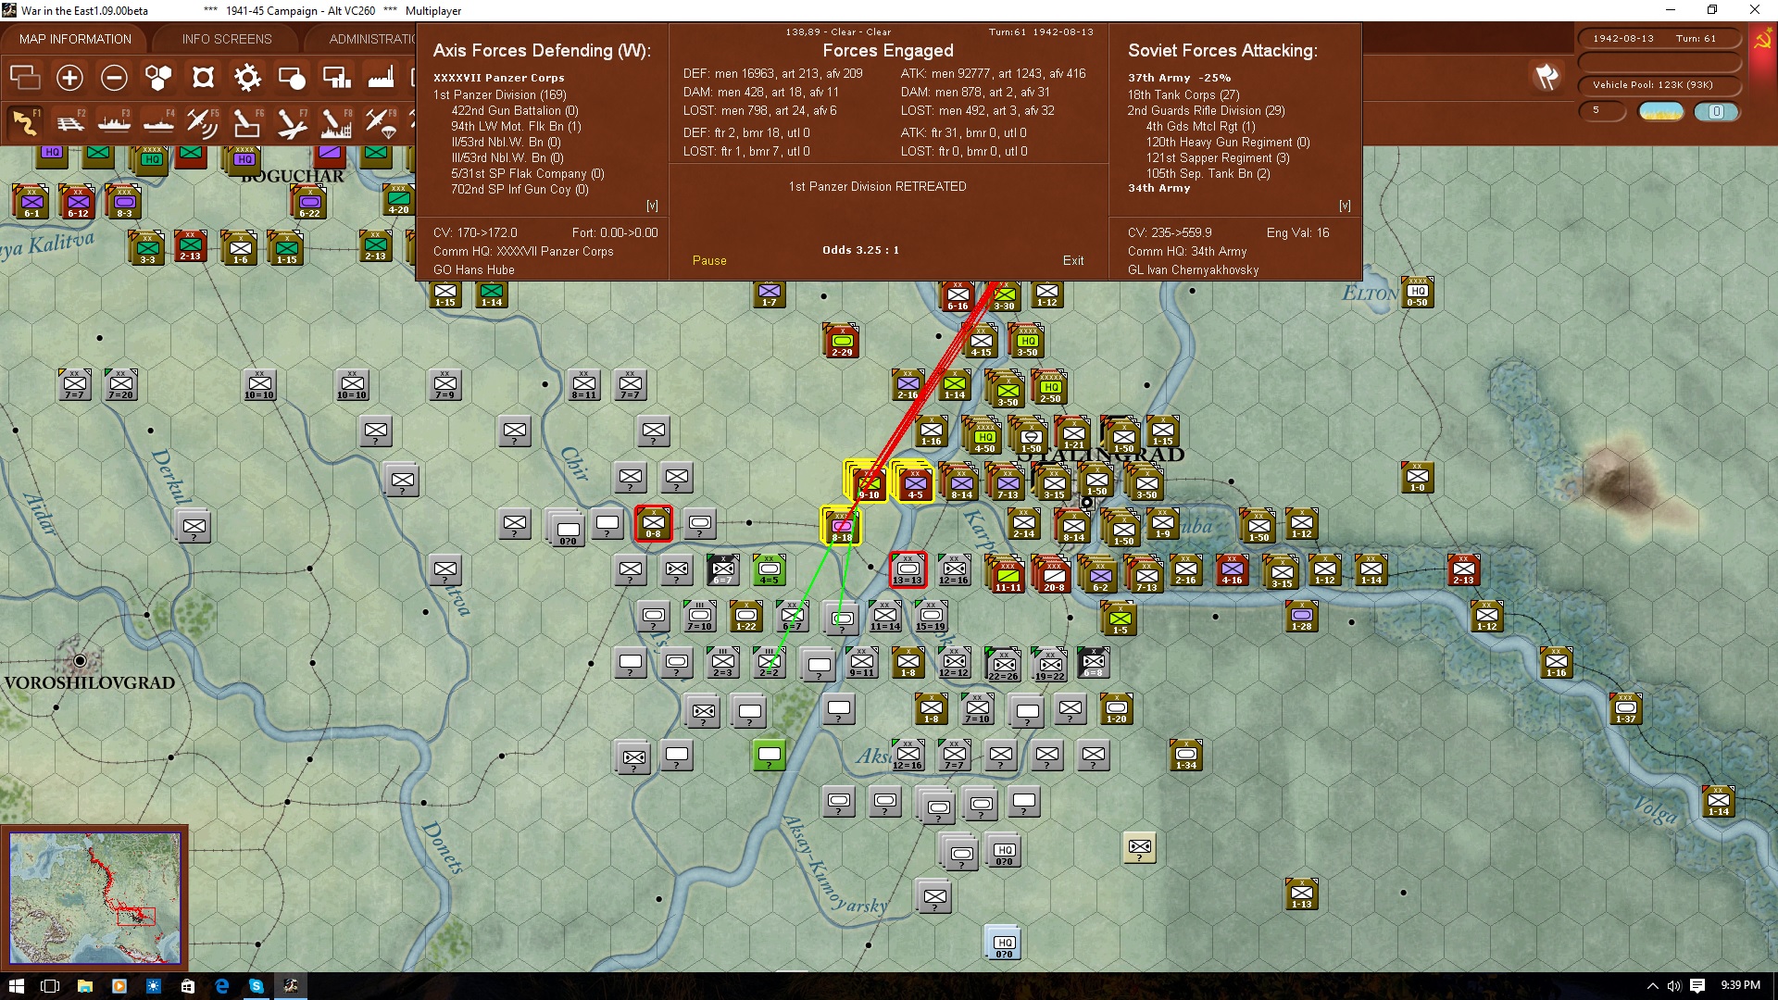
Task: Click Exit in the combat report
Action: (x=1073, y=261)
